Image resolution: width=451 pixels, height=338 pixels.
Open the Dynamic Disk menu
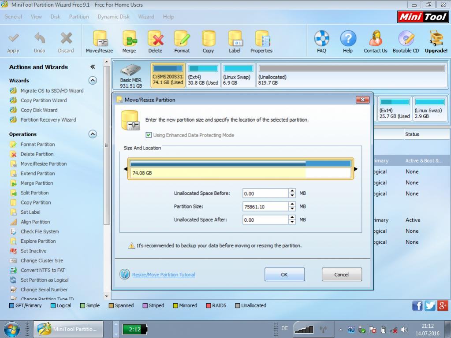point(114,17)
